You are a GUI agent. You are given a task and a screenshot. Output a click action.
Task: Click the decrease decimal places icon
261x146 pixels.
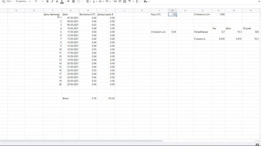pos(4,2)
